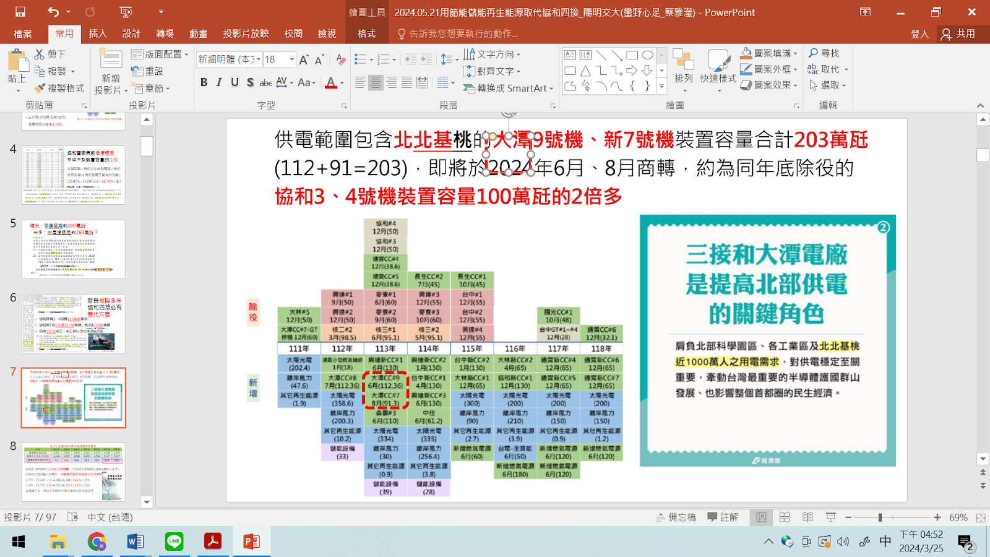
Task: Click Fit slide to window icon
Action: [981, 517]
